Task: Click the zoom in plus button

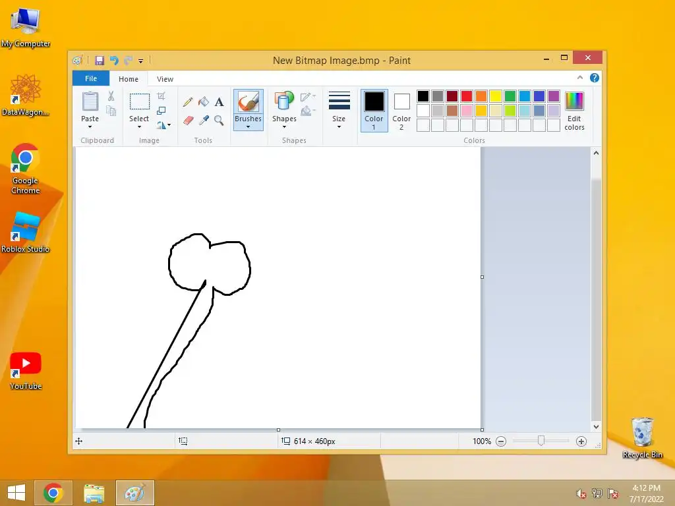Action: [x=581, y=441]
